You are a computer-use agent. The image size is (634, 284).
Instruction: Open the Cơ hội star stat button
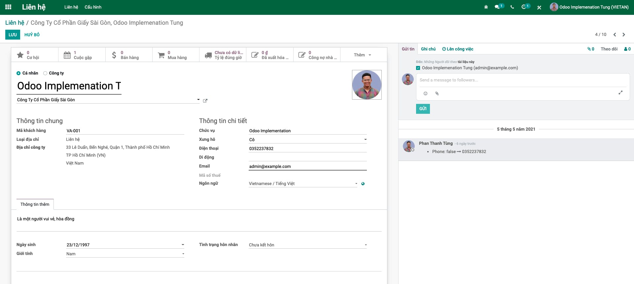pyautogui.click(x=35, y=55)
